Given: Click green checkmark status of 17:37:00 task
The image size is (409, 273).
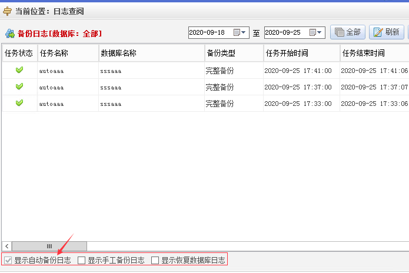Looking at the screenshot, I should coord(19,86).
